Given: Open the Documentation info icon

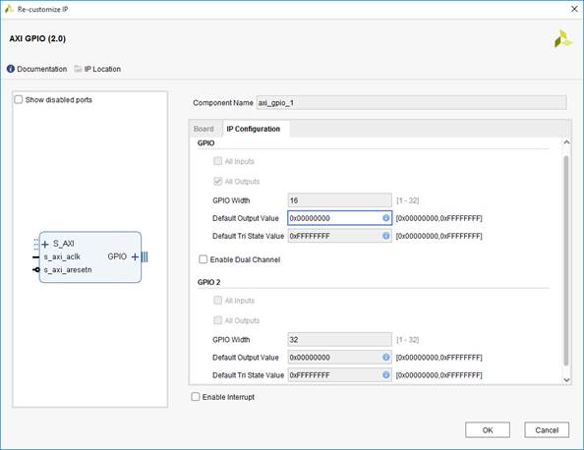Looking at the screenshot, I should tap(11, 69).
